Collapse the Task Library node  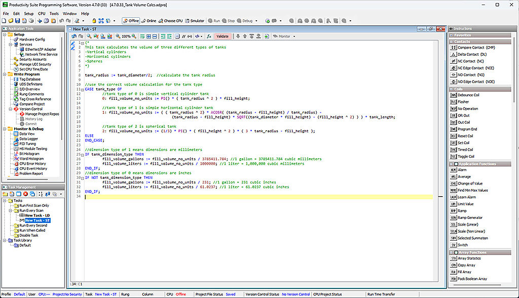[5, 240]
